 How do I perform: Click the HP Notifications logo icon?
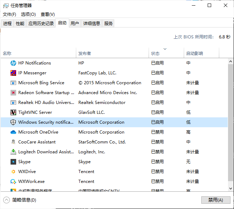pos(13,63)
